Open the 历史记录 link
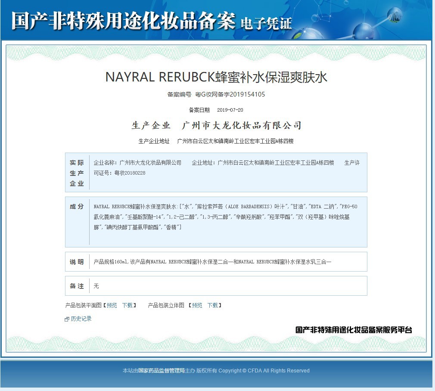 pos(81,319)
